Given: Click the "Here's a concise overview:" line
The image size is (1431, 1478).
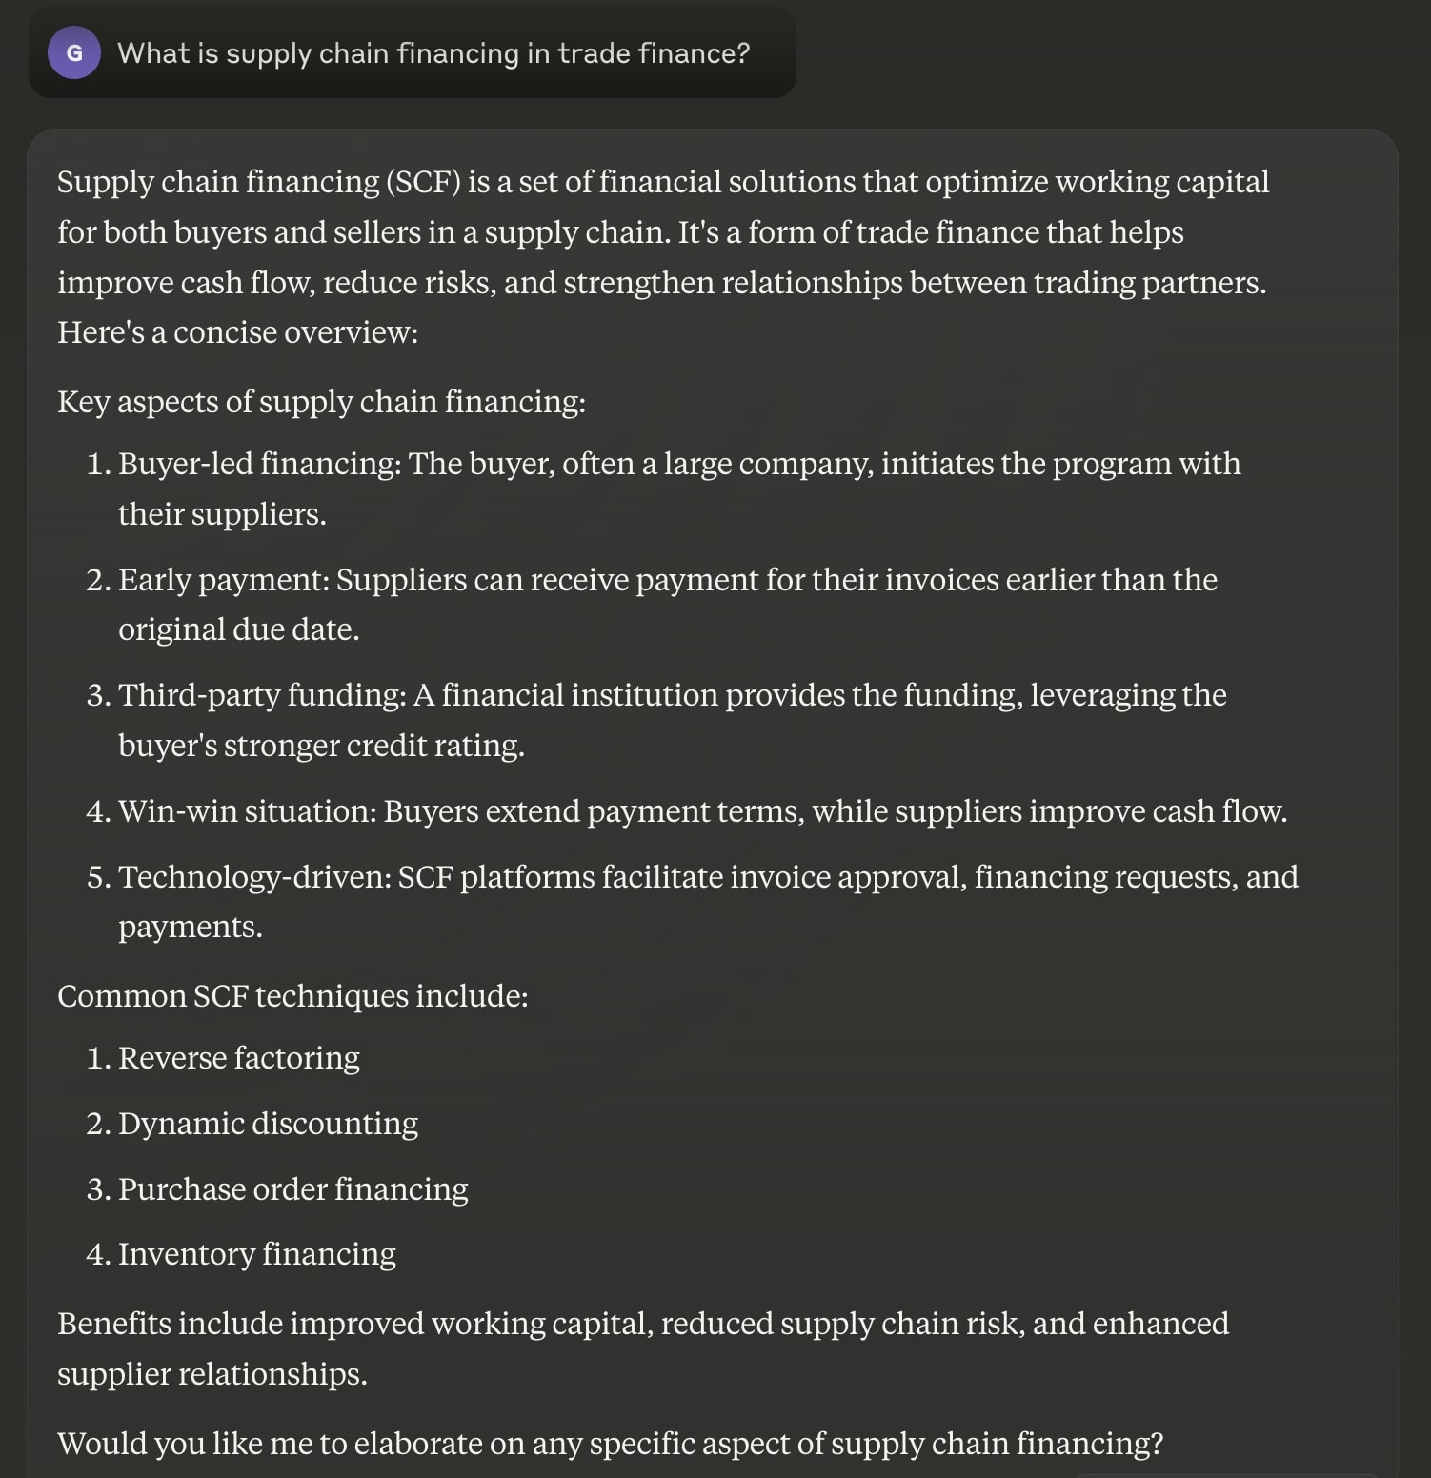Looking at the screenshot, I should click(x=237, y=332).
